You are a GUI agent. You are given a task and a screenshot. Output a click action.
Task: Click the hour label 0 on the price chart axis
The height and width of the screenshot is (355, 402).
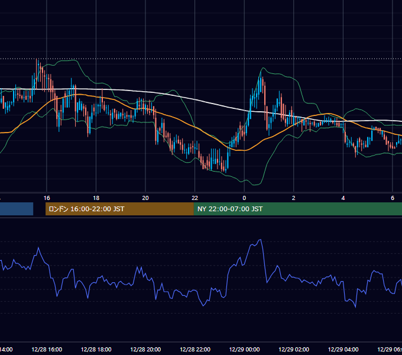pos(244,198)
